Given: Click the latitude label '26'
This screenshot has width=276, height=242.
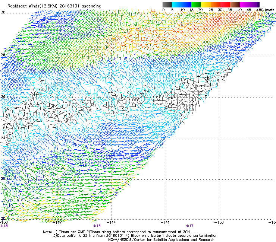Looking at the screenshot, I should 3,97.
